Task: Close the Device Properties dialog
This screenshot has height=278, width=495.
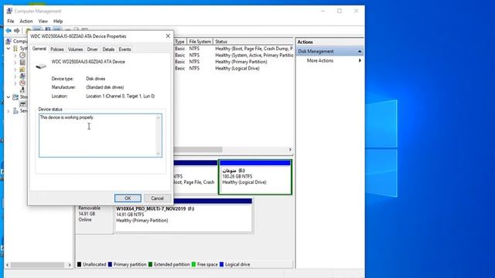Action: [x=168, y=36]
